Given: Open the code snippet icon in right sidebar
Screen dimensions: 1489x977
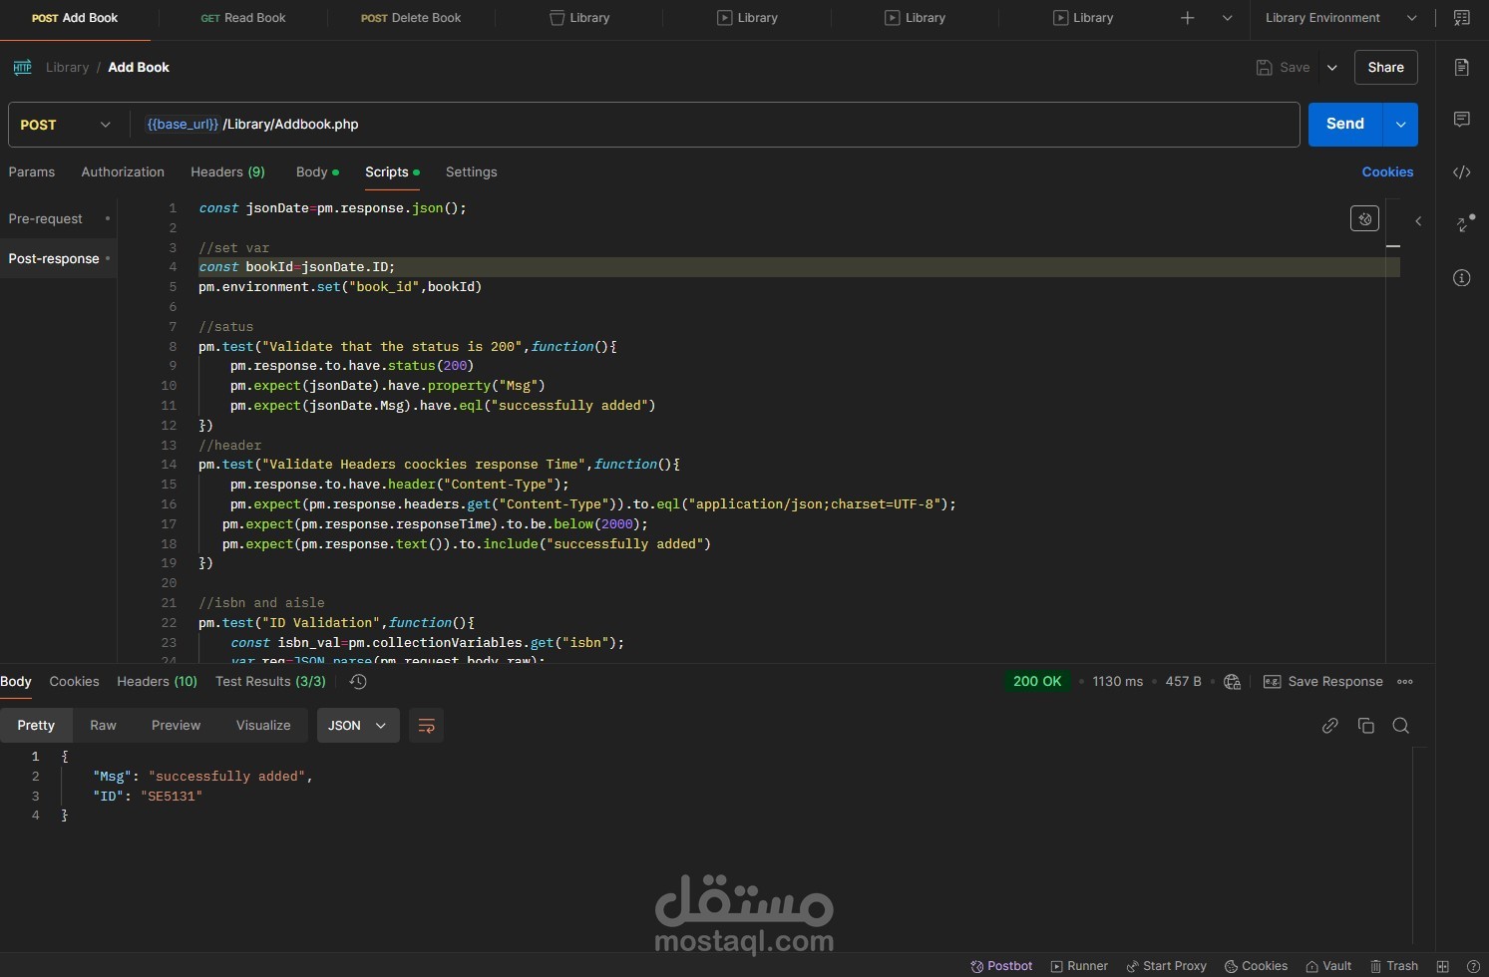Looking at the screenshot, I should [1461, 172].
